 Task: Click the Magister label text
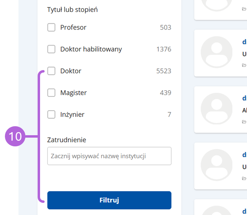pos(74,93)
